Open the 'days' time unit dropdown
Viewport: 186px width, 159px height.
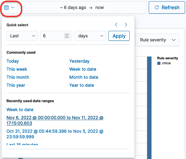coord(90,36)
